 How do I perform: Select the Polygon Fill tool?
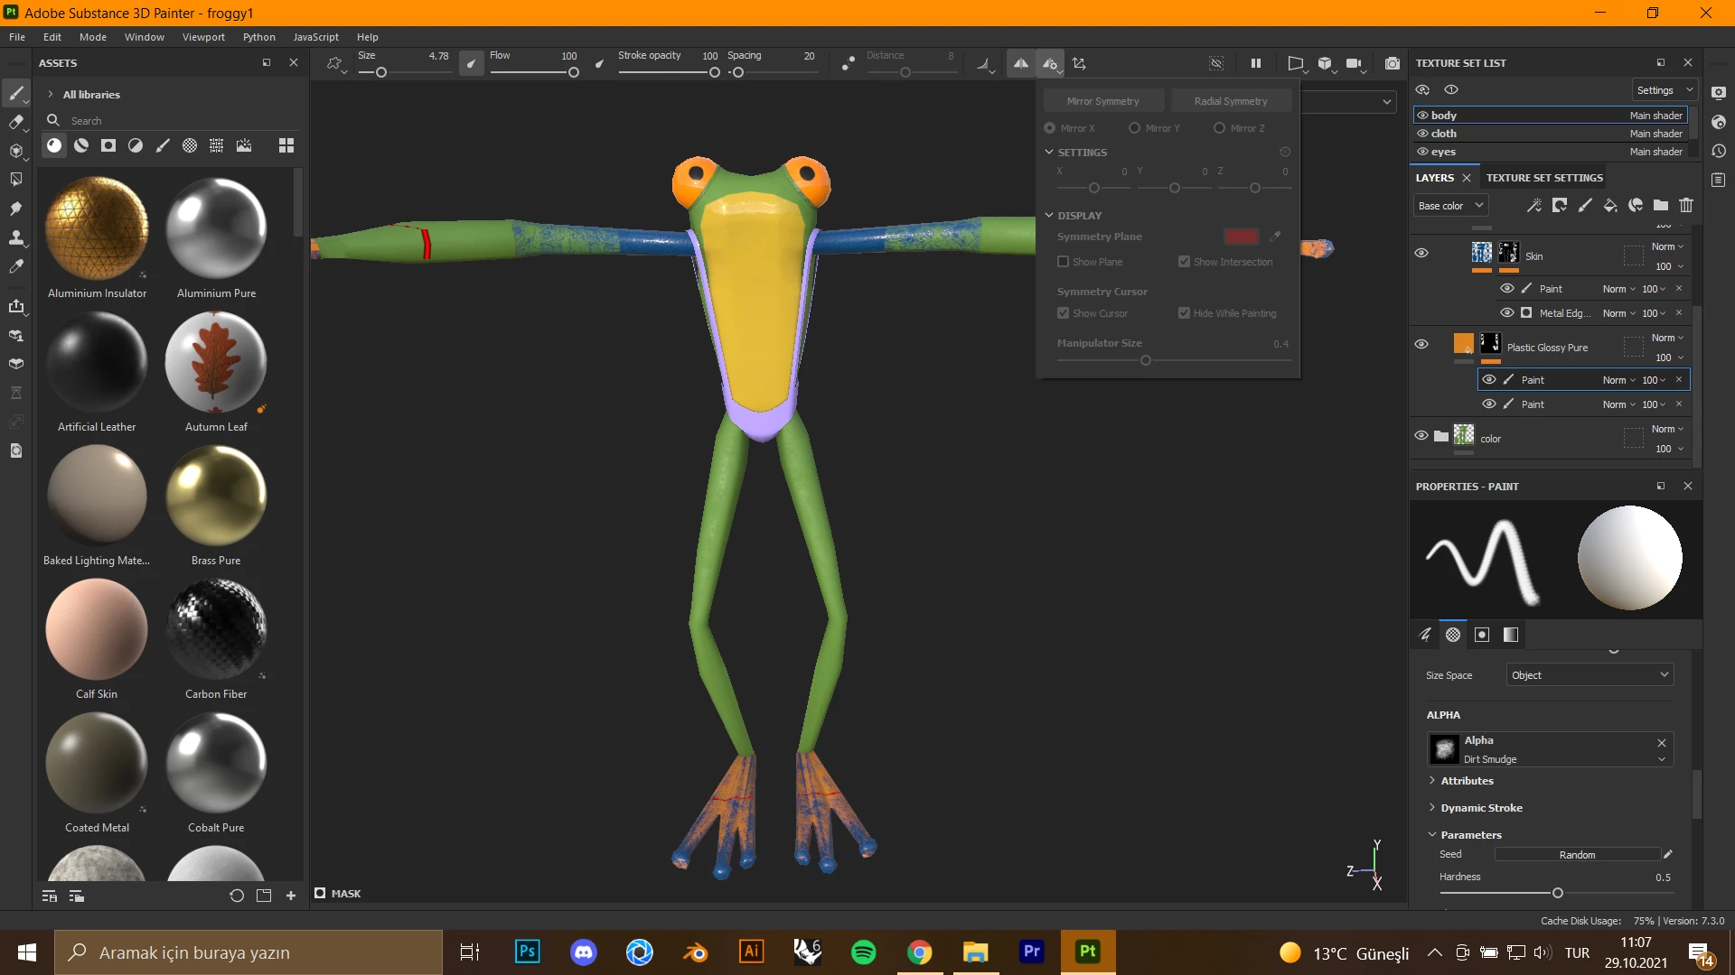point(15,180)
